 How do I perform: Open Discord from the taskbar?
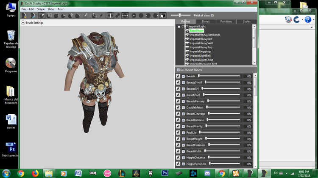tap(207, 173)
